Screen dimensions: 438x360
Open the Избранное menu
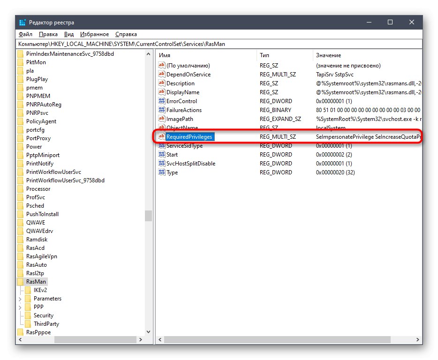pyautogui.click(x=94, y=34)
